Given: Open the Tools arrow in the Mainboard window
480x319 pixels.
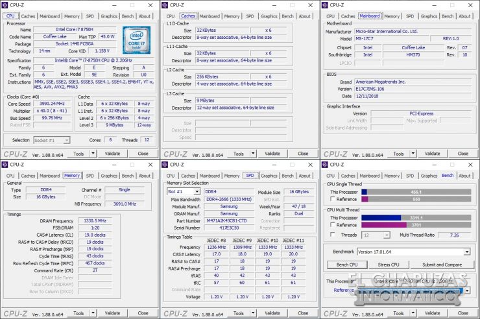Looking at the screenshot, I should pyautogui.click(x=413, y=154).
